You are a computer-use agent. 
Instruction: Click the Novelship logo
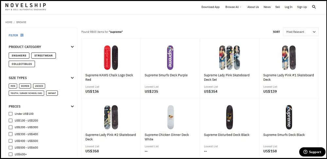click(26, 7)
